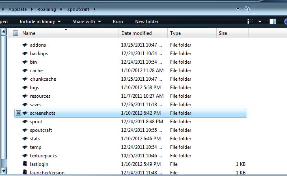Go to the Roaming breadcrumb

(x=47, y=9)
